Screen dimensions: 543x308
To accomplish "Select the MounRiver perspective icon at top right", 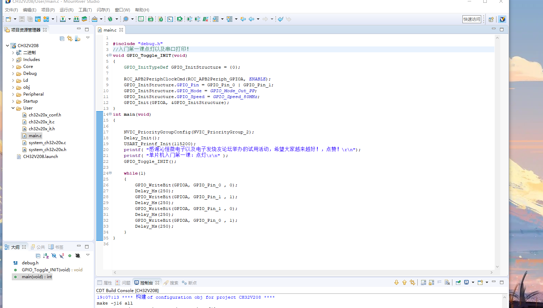I will coord(502,19).
